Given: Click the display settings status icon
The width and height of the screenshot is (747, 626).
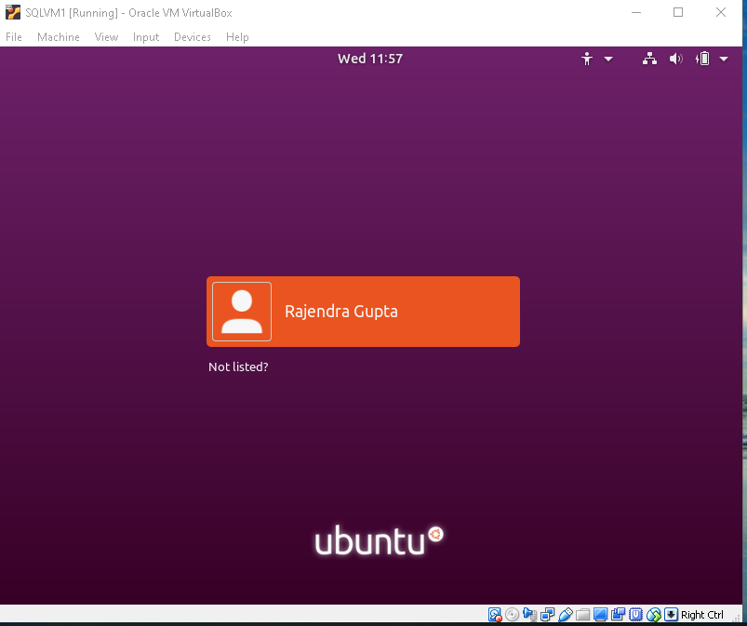Looking at the screenshot, I should (x=600, y=615).
